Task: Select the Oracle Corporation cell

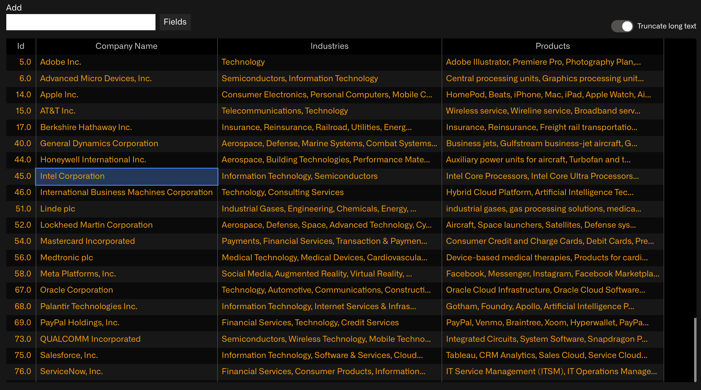Action: point(126,290)
